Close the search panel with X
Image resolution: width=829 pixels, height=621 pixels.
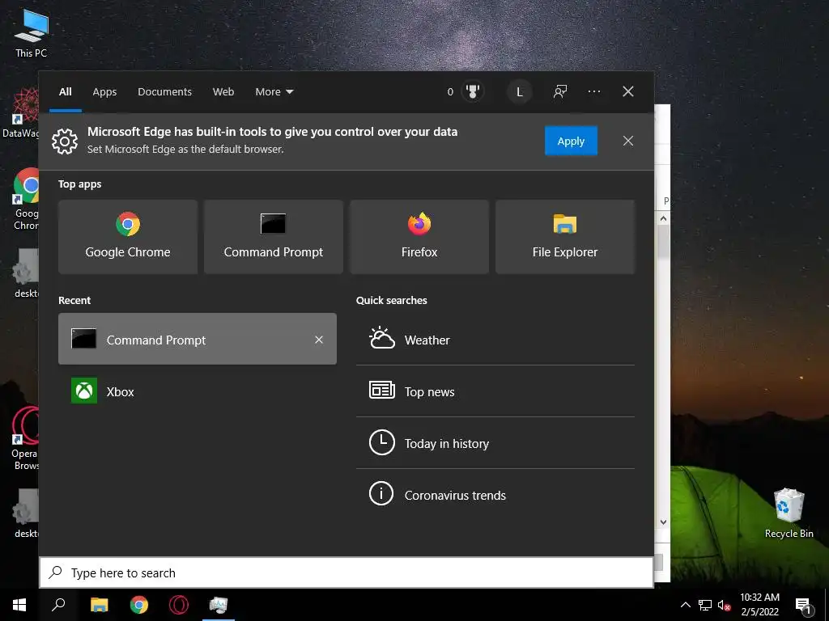pyautogui.click(x=628, y=92)
